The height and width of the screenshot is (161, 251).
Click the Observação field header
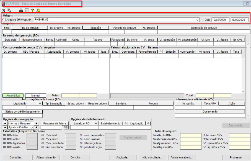[x=210, y=111]
